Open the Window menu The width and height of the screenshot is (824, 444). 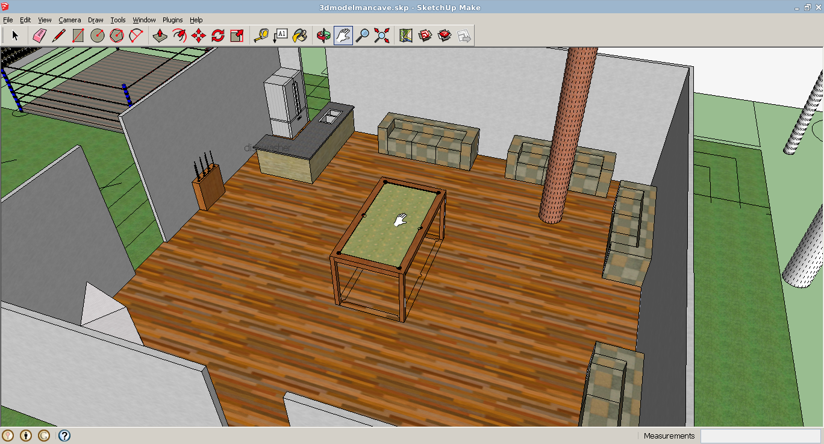[x=144, y=20]
